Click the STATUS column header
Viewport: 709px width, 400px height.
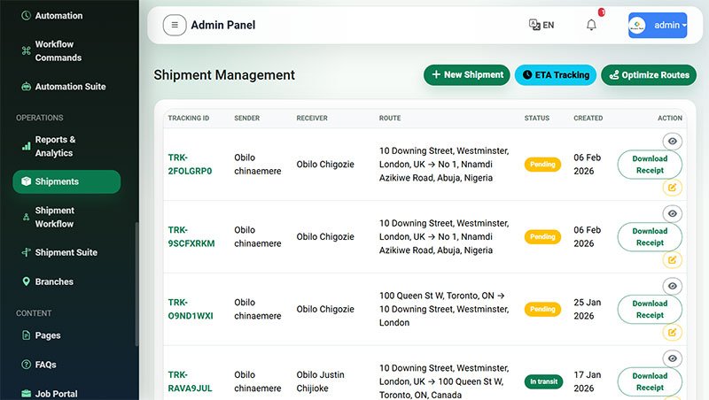(x=537, y=119)
